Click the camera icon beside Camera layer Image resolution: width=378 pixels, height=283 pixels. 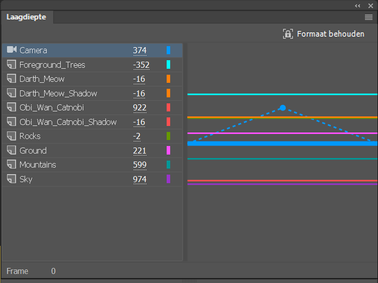(x=12, y=50)
